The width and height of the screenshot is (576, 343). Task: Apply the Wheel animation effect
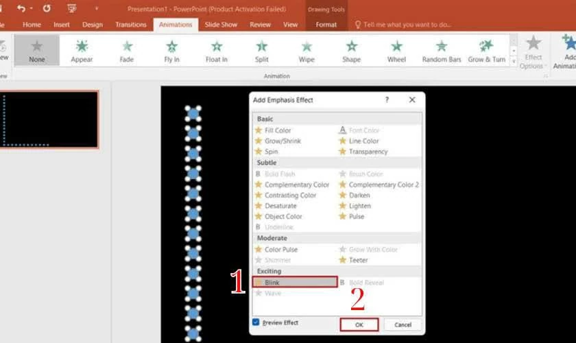pyautogui.click(x=396, y=51)
